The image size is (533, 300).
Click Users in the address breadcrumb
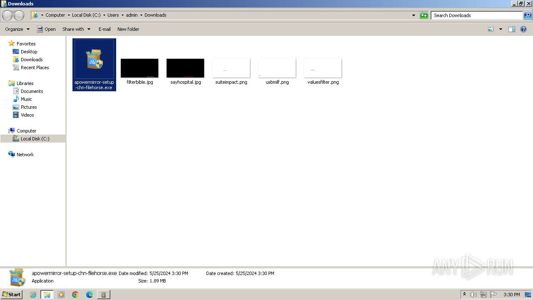tap(113, 15)
